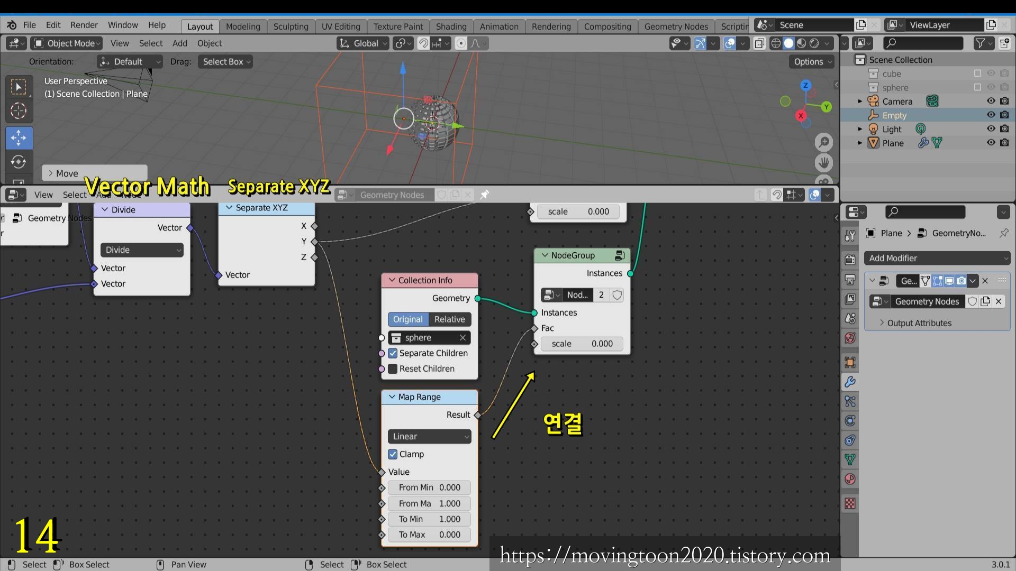Switch to Geometry Nodes workspace tab
This screenshot has width=1016, height=571.
pos(676,26)
